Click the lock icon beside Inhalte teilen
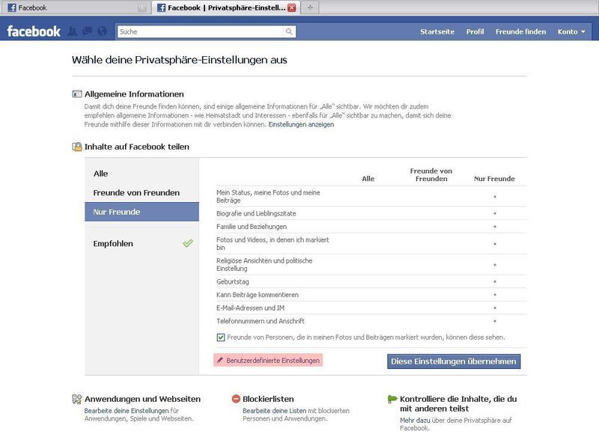 pyautogui.click(x=77, y=147)
